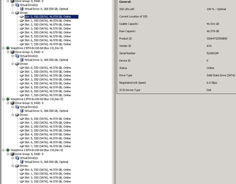Image resolution: width=236 pixels, height=184 pixels.
Task: Click the Drive Group icon under Bus 131
Action: [x=12, y=52]
